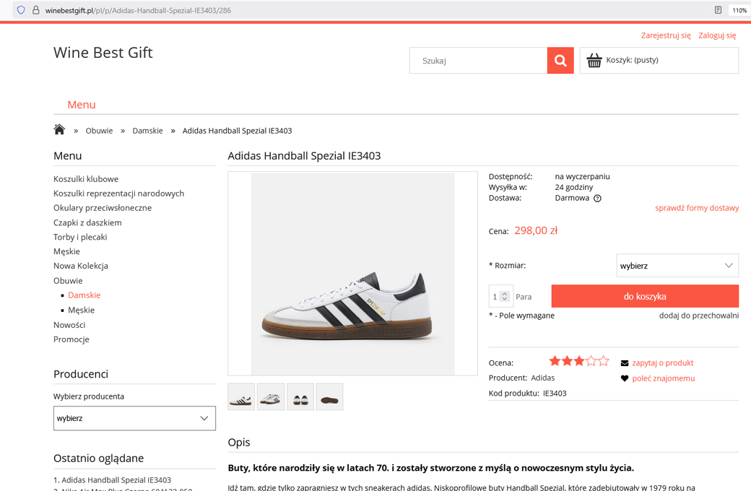Click the do koszyka button

point(645,296)
